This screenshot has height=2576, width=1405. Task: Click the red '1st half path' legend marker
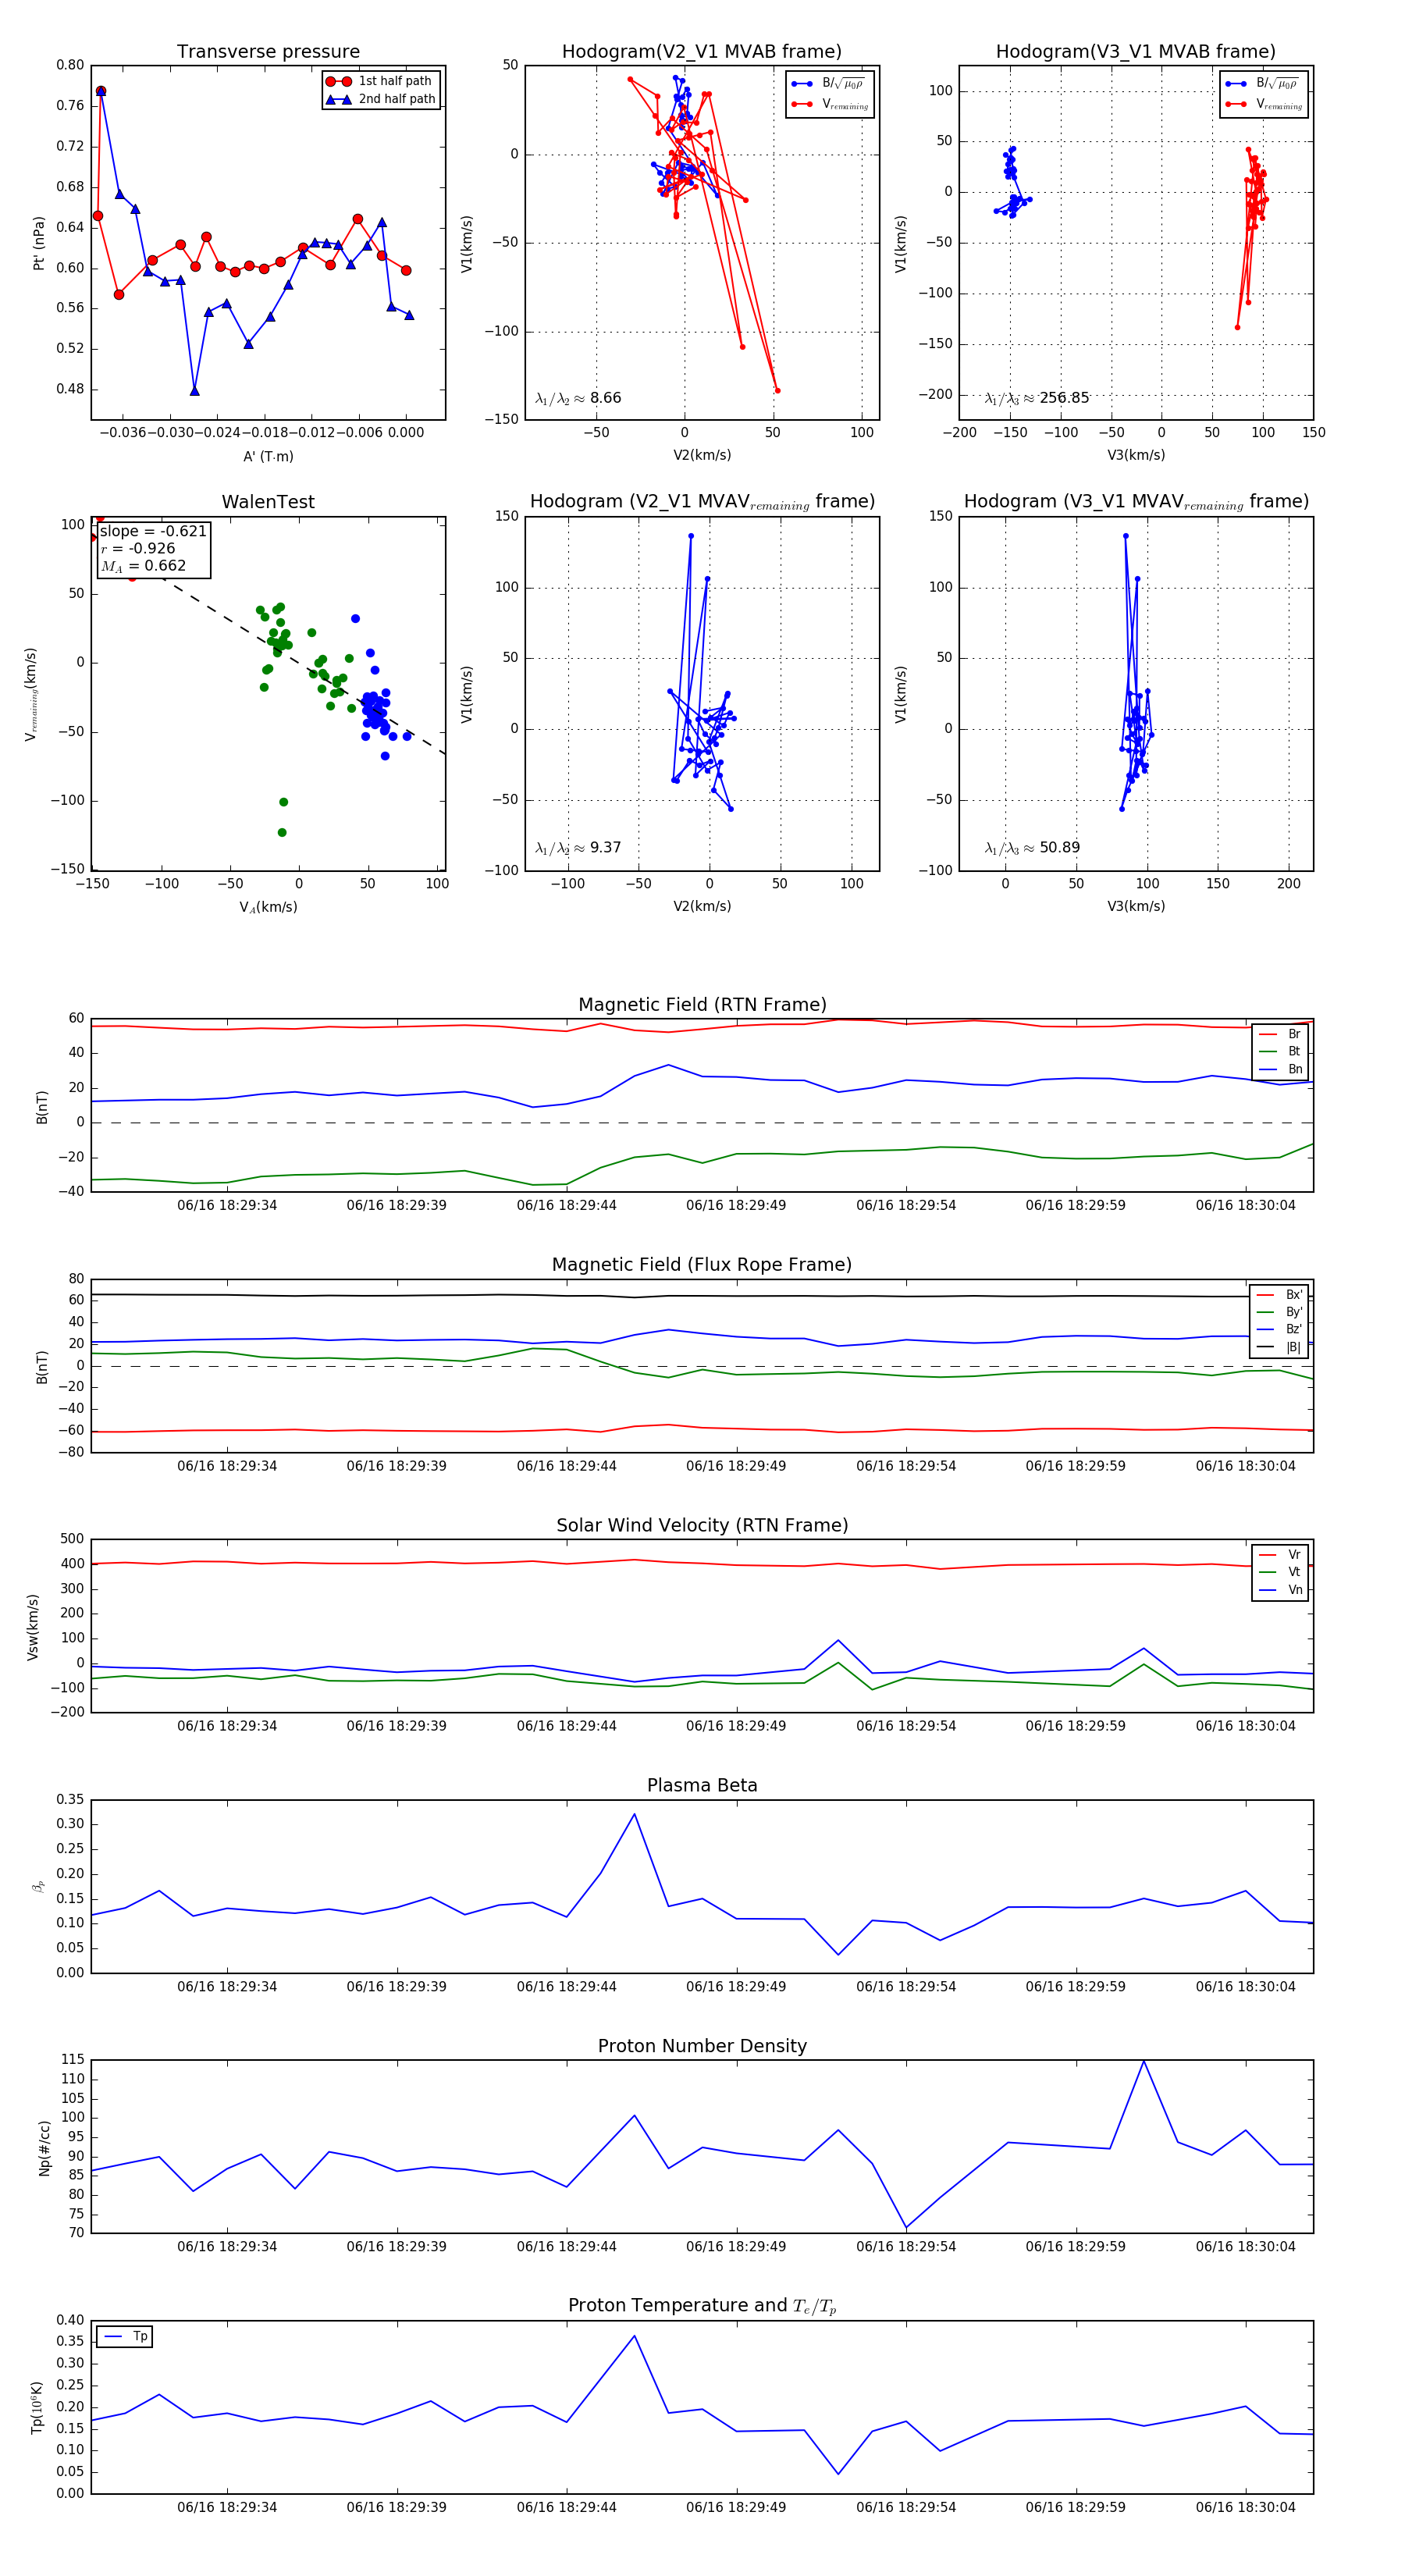pyautogui.click(x=338, y=81)
